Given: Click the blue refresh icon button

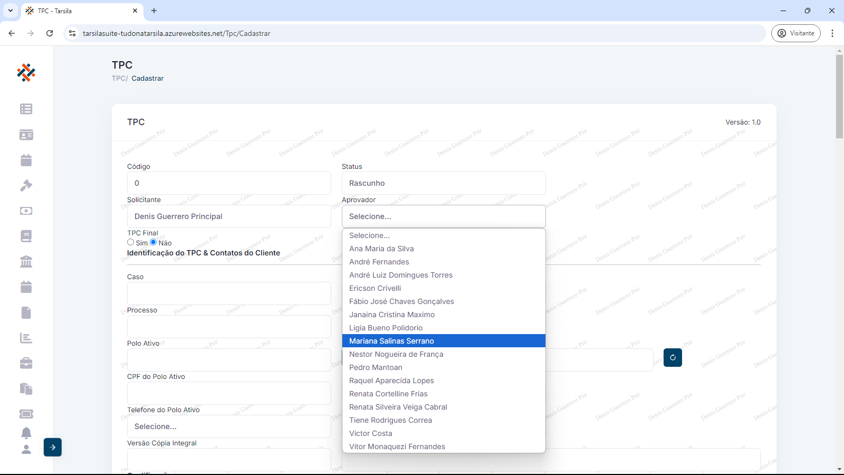Looking at the screenshot, I should coord(673,358).
